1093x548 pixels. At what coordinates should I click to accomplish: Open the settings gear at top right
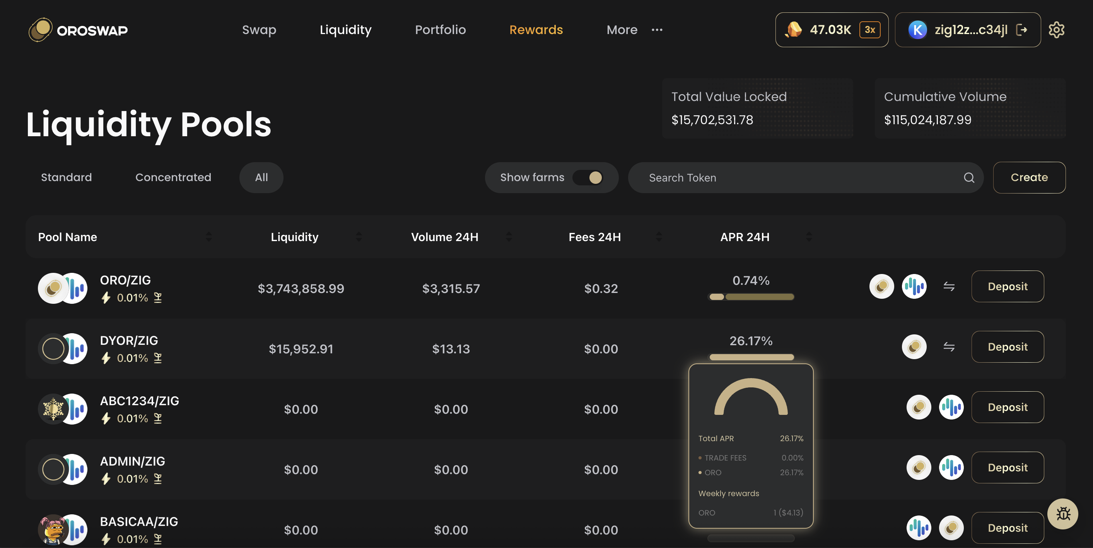[x=1057, y=30]
